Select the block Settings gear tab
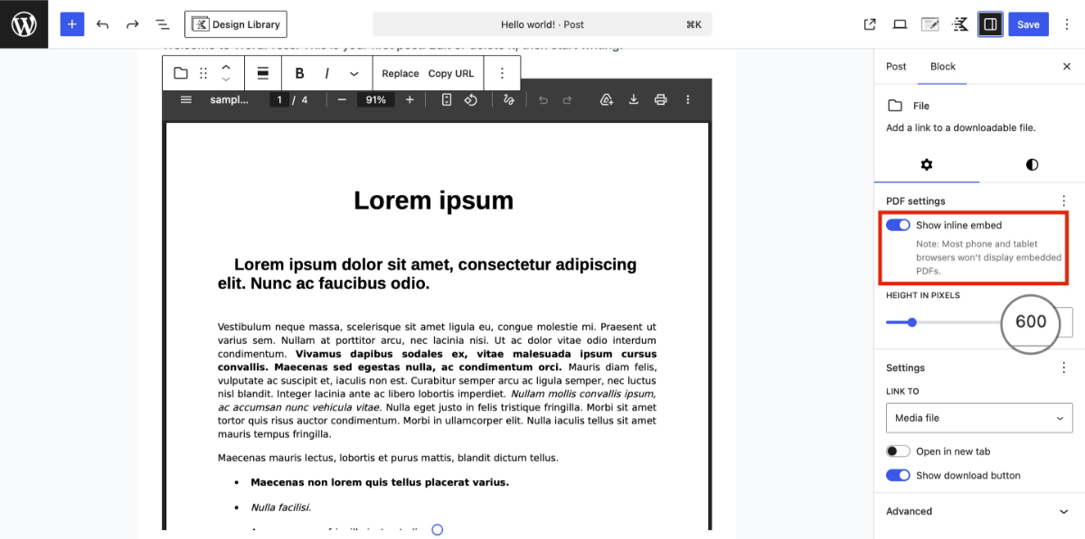Image resolution: width=1085 pixels, height=539 pixels. click(927, 165)
